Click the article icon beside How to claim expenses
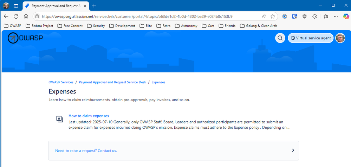The height and width of the screenshot is (167, 351). pos(59,119)
